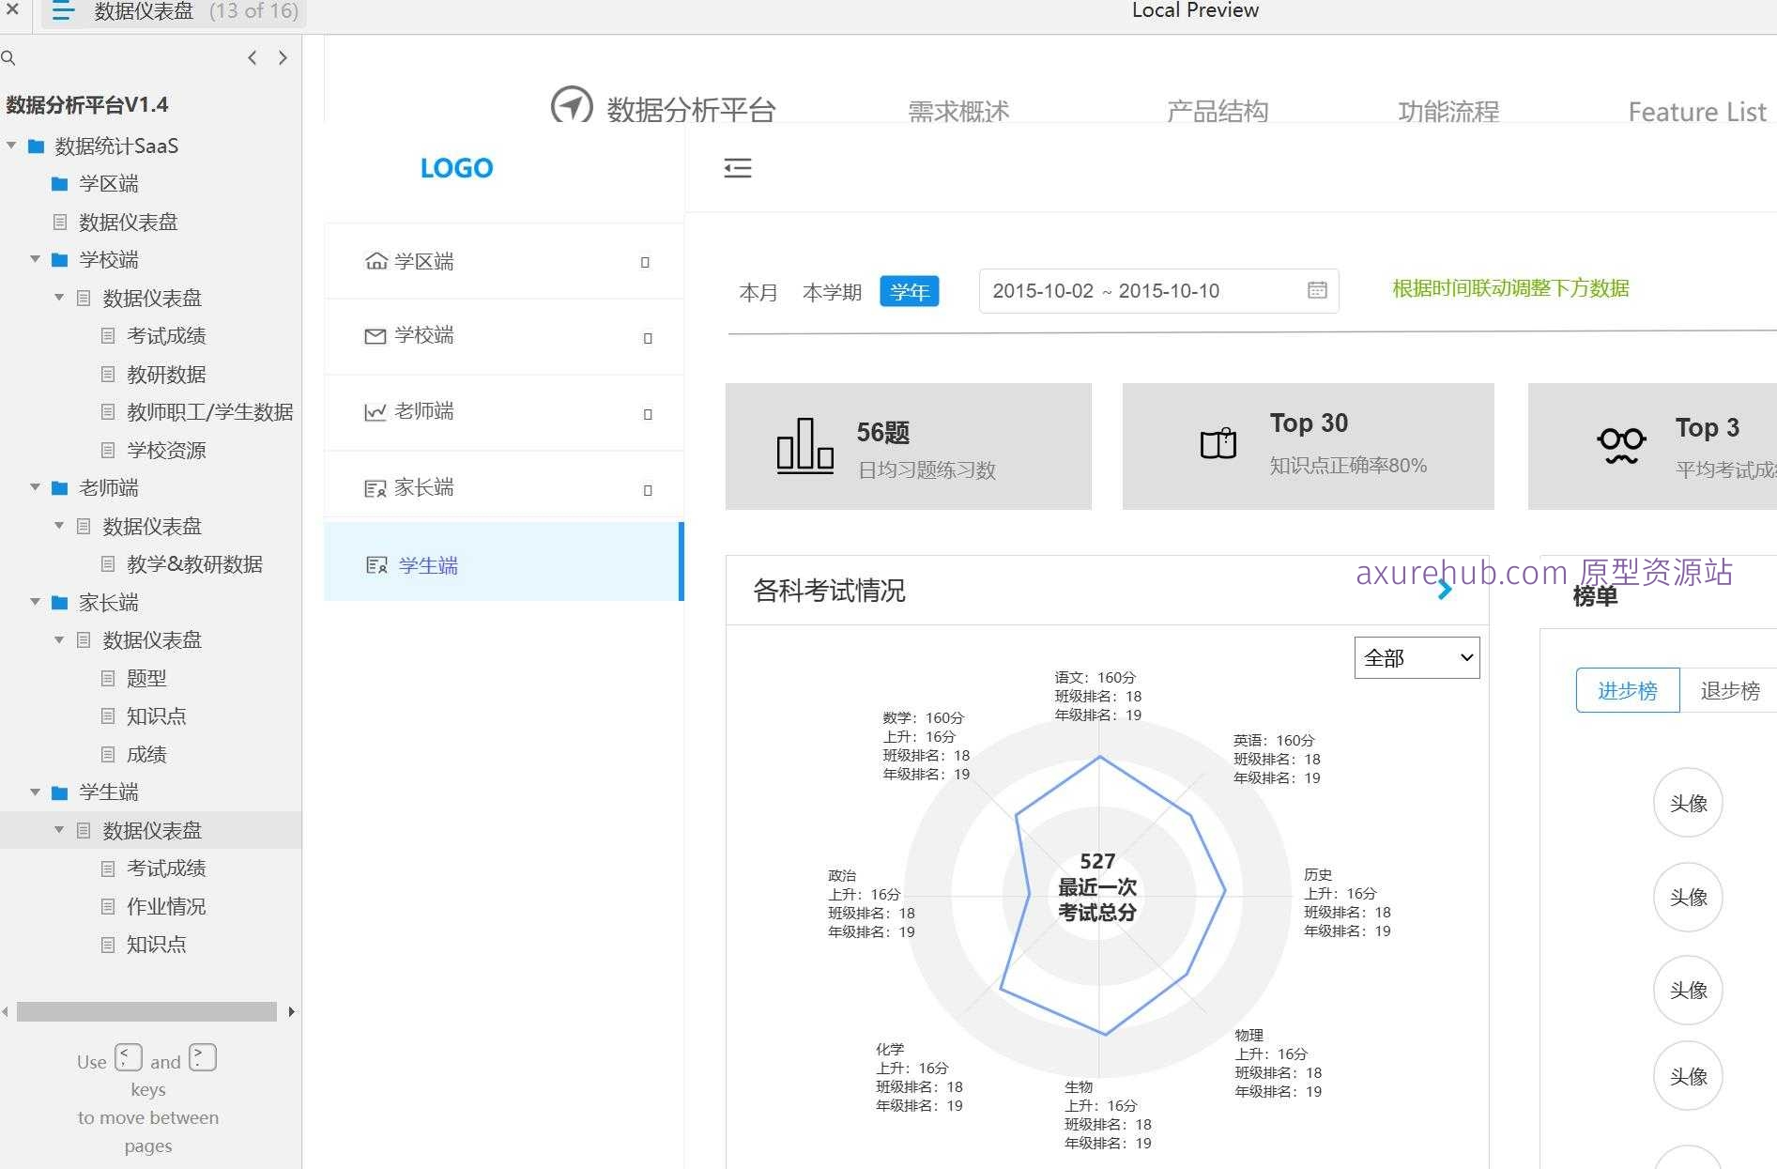
Task: Open the 全部 subject dropdown on radar chart
Action: [x=1416, y=657]
